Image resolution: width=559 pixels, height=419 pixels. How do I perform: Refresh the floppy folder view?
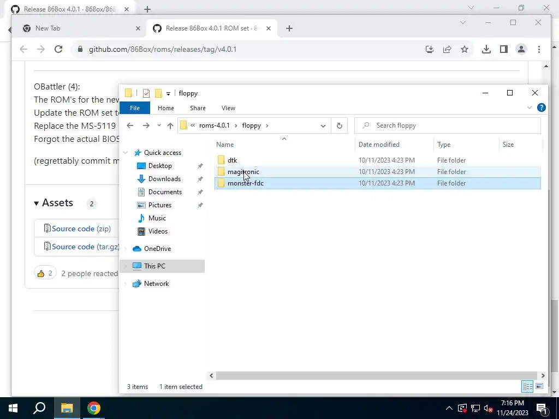pyautogui.click(x=340, y=126)
